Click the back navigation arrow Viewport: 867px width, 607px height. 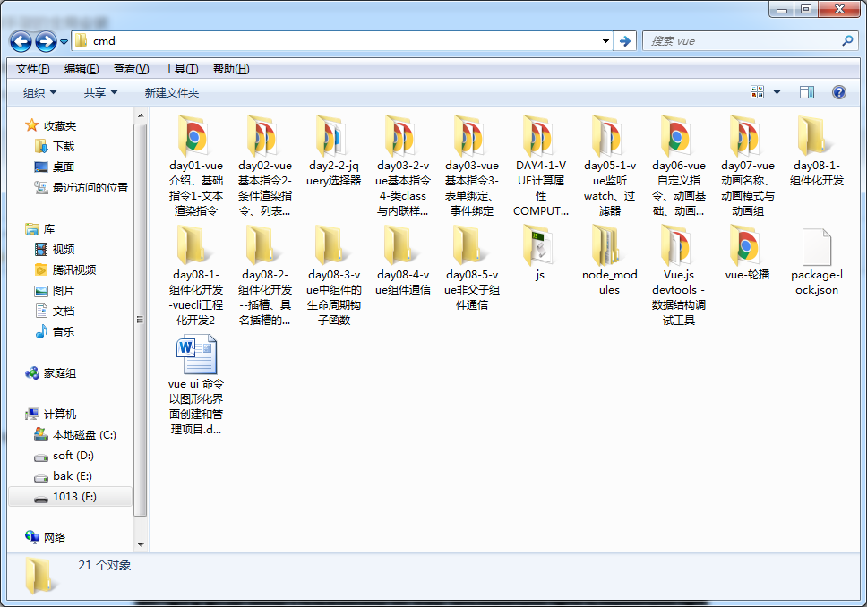pyautogui.click(x=21, y=41)
